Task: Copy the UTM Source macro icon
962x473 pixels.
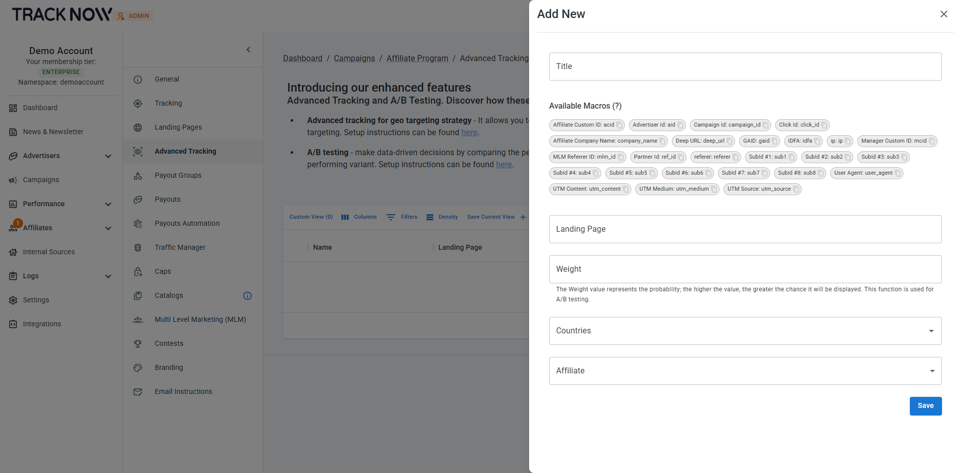Action: [796, 189]
